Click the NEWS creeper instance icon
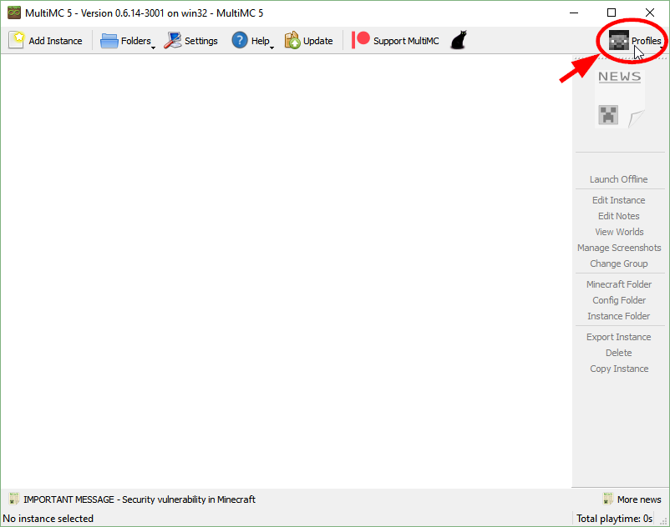 (x=620, y=99)
